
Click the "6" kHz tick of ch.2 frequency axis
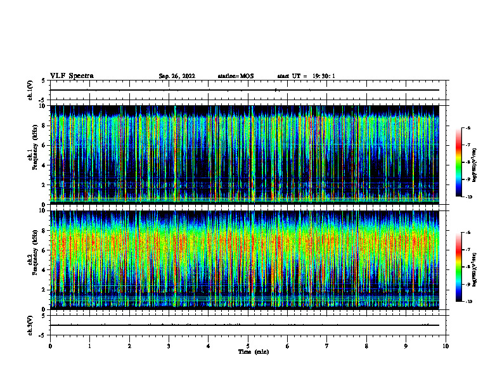click(x=44, y=250)
